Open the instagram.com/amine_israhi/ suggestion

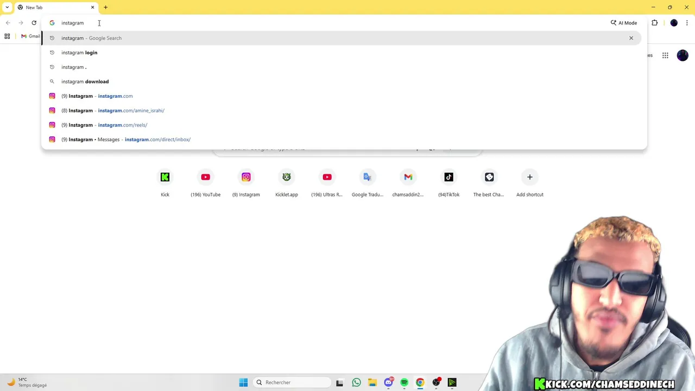(x=341, y=110)
